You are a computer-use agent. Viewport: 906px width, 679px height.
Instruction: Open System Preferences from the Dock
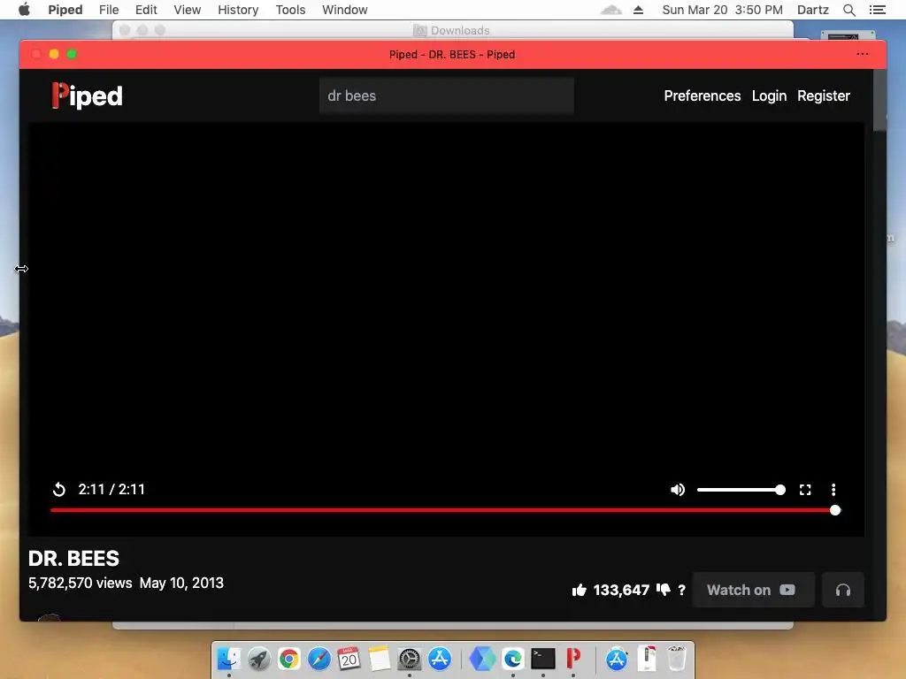click(x=409, y=658)
